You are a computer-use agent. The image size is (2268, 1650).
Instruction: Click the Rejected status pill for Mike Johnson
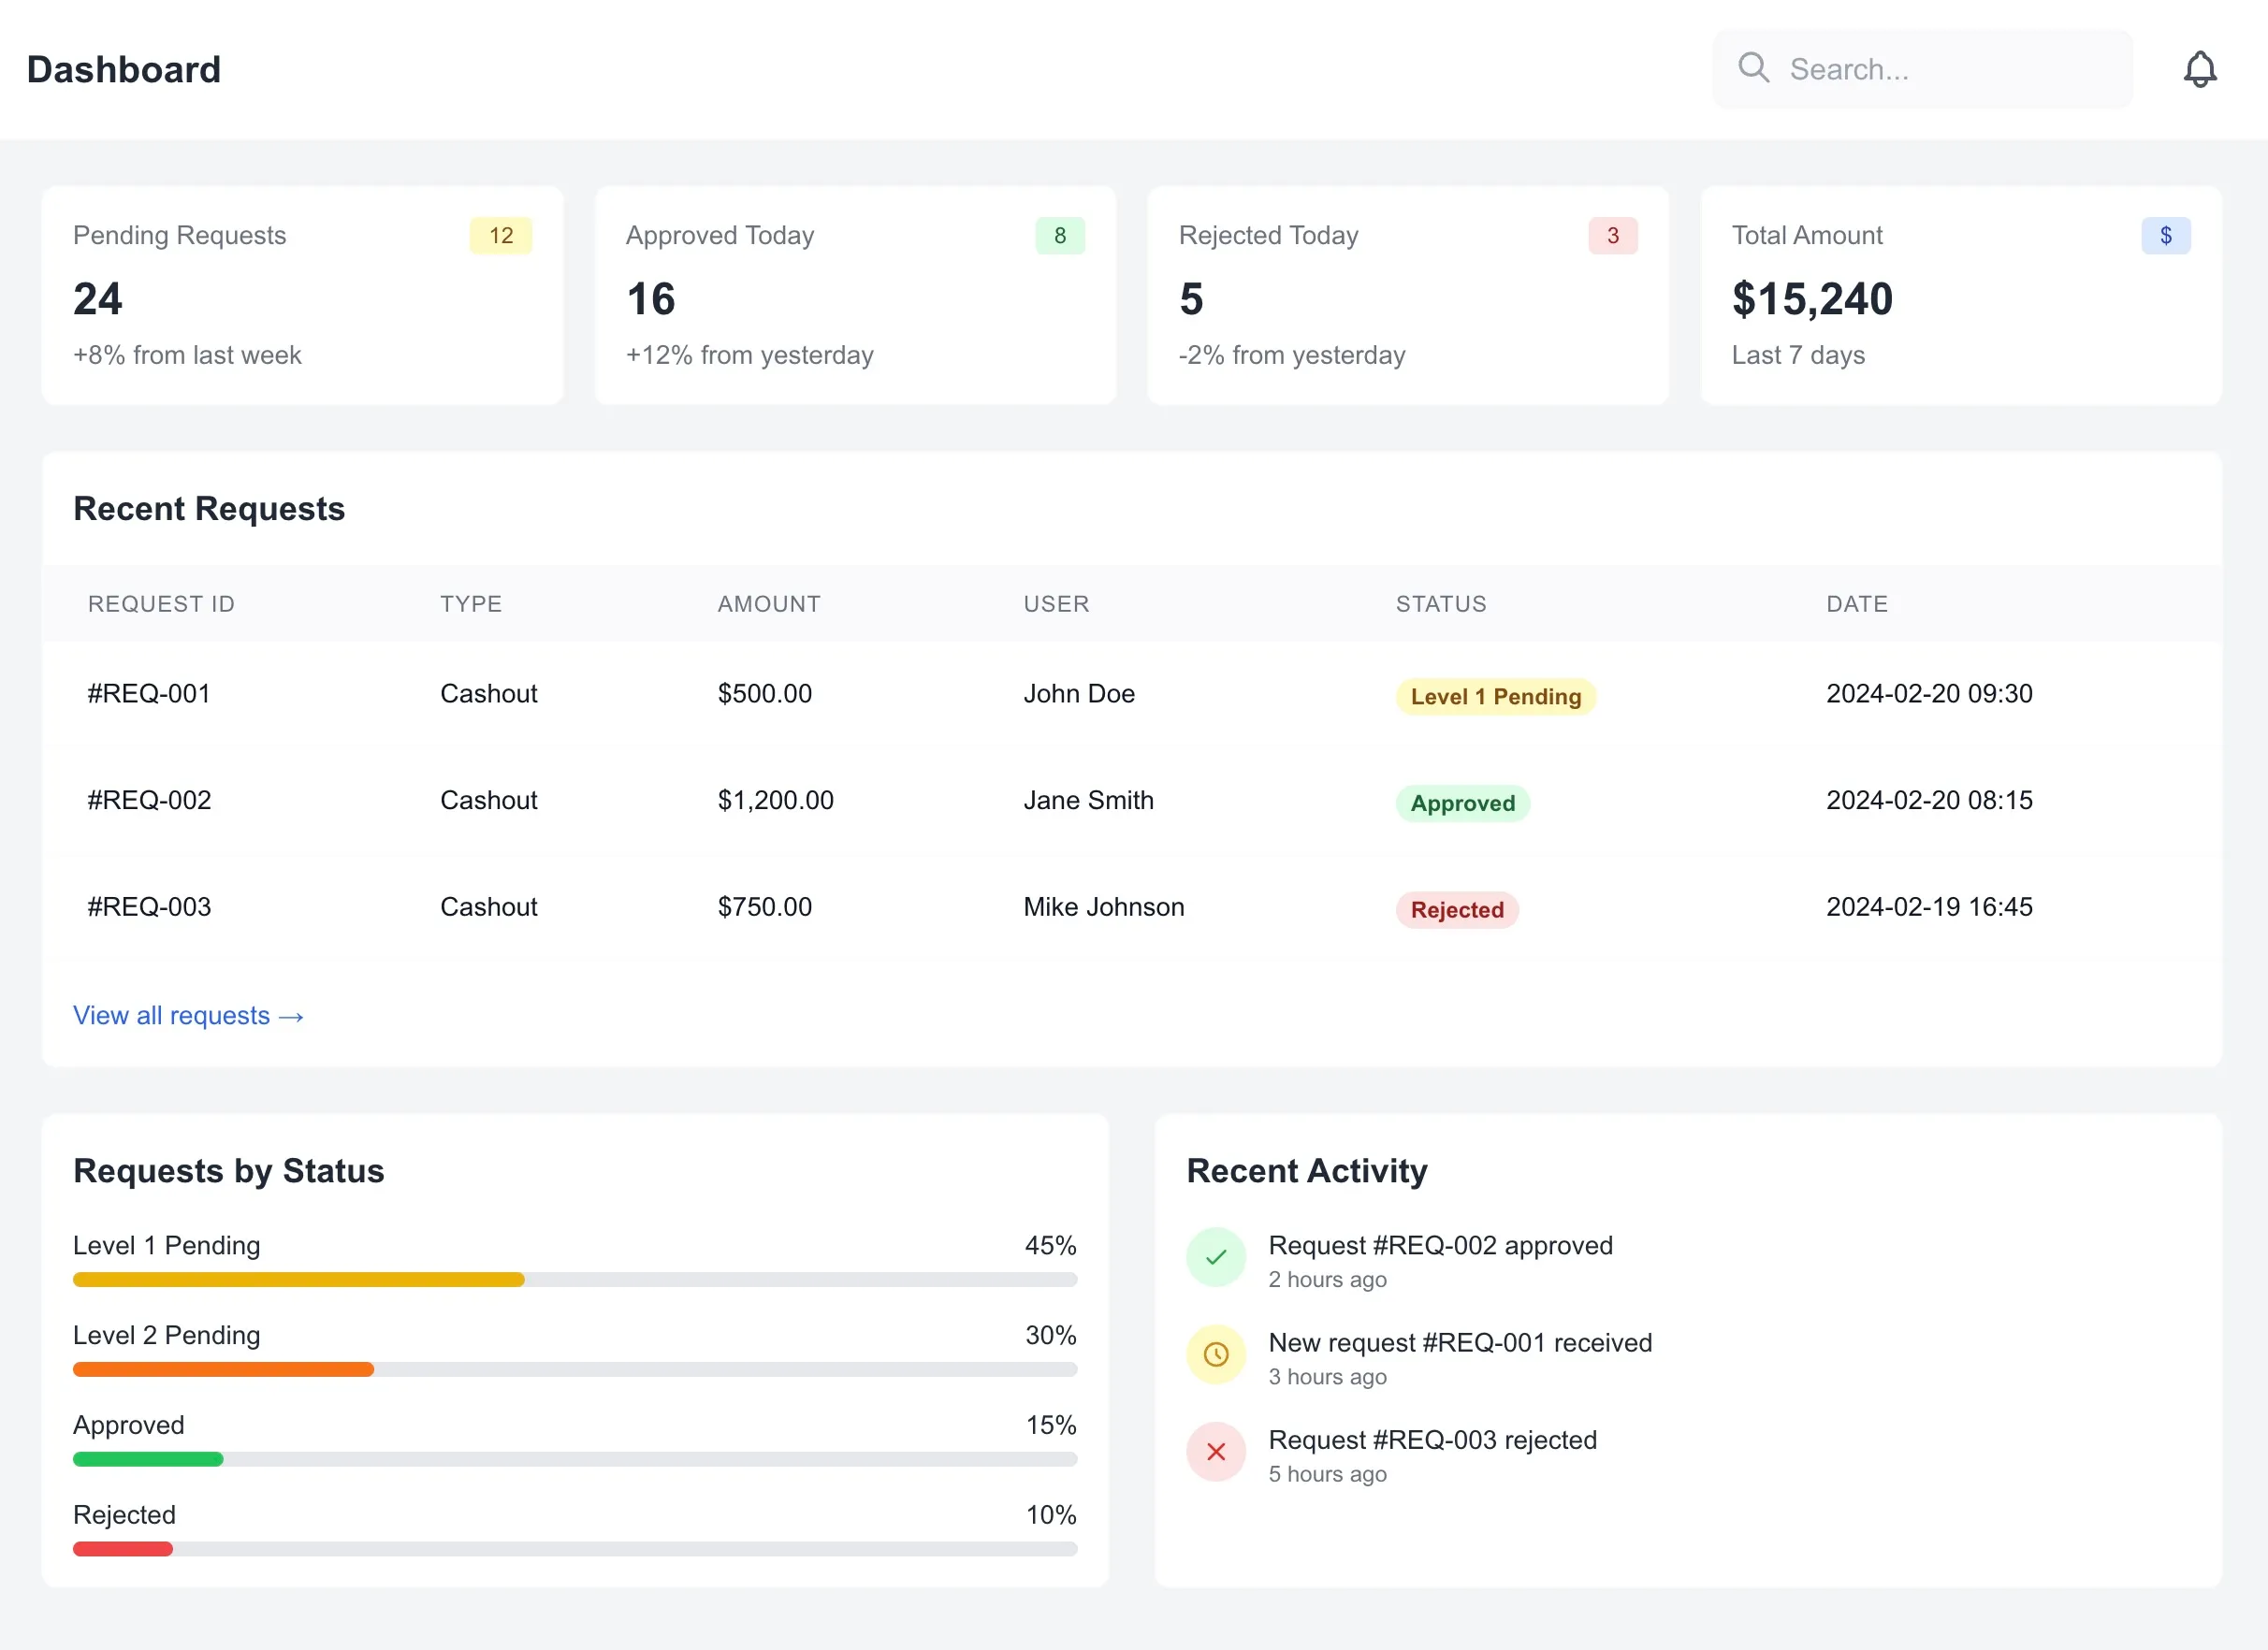(x=1457, y=909)
